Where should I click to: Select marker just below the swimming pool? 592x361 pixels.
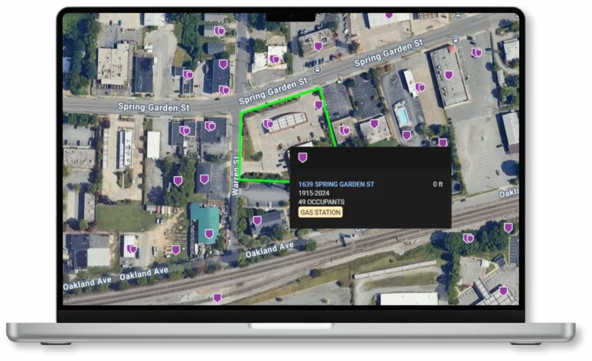pyautogui.click(x=406, y=135)
